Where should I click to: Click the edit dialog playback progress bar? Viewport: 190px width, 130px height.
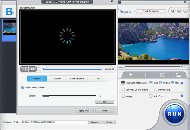click(x=72, y=69)
